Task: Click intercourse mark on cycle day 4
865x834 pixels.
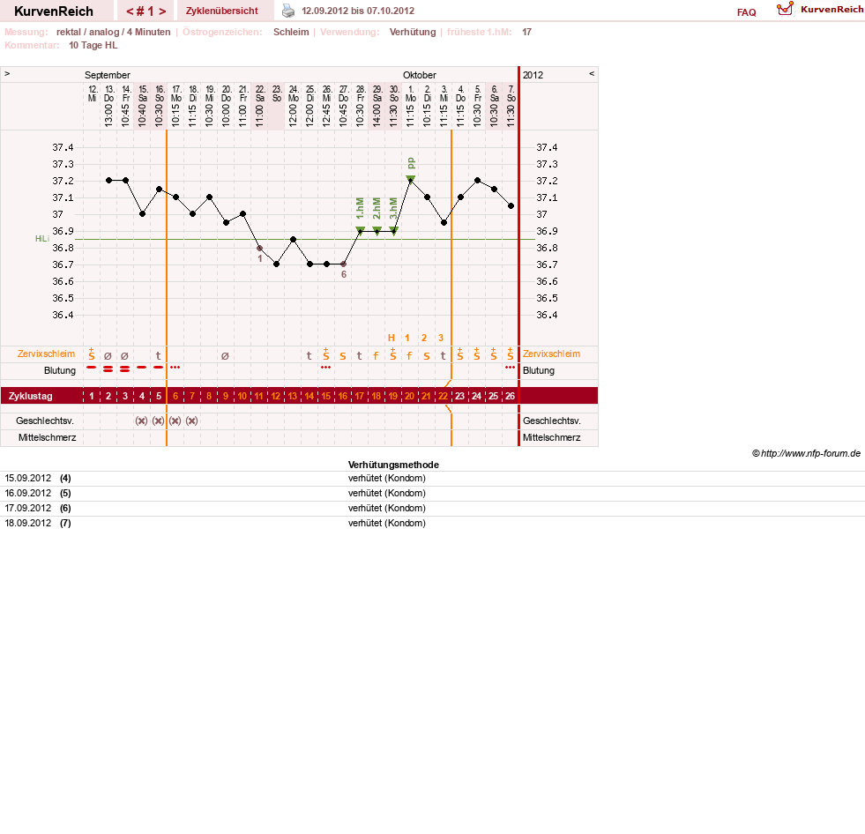Action: (141, 421)
